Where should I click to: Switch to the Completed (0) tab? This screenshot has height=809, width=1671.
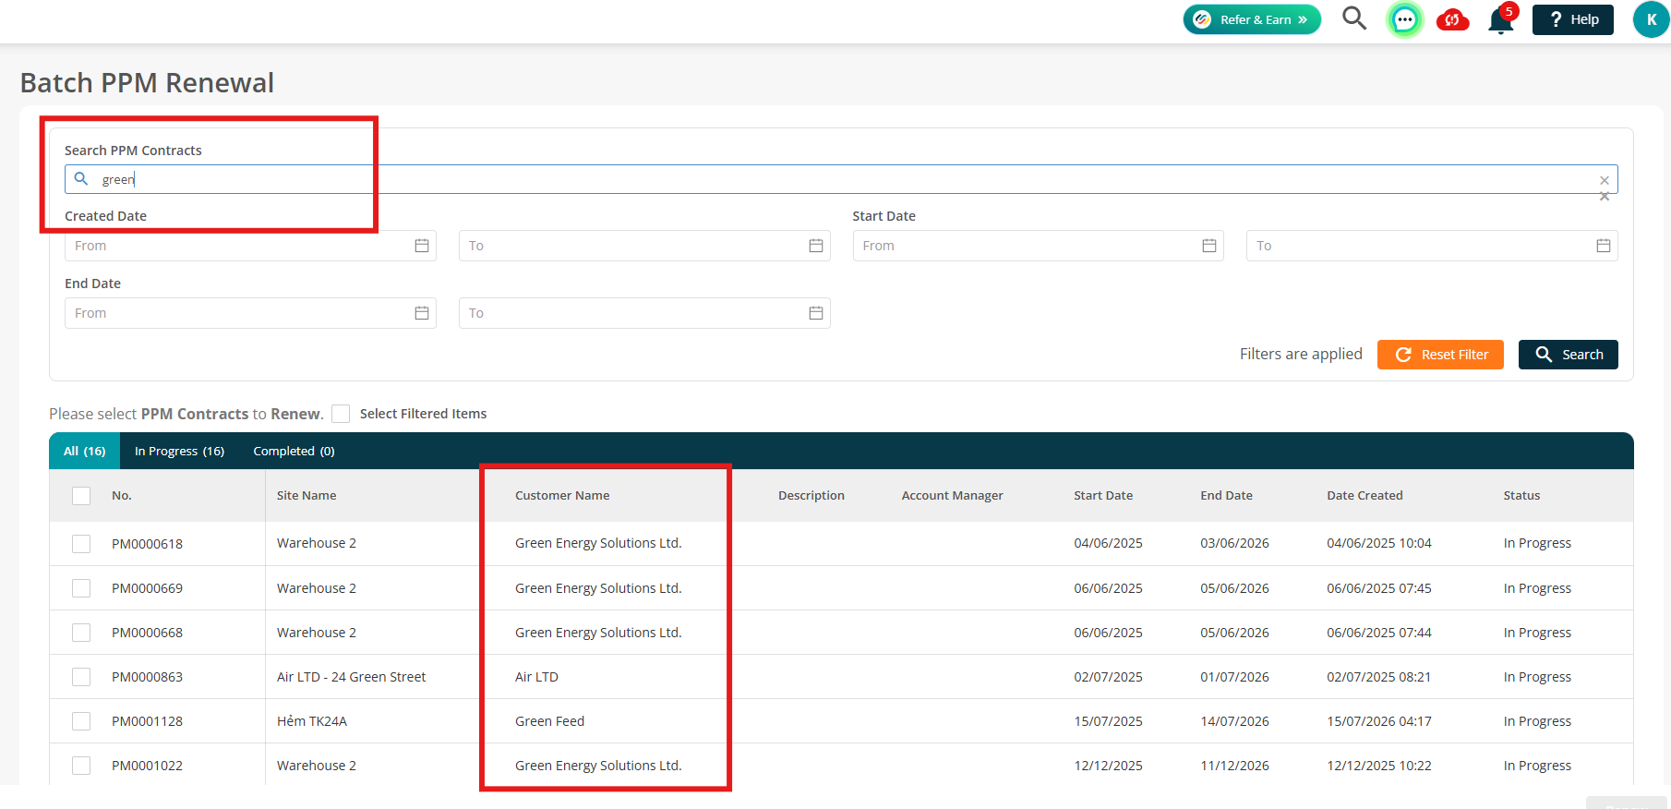(294, 451)
